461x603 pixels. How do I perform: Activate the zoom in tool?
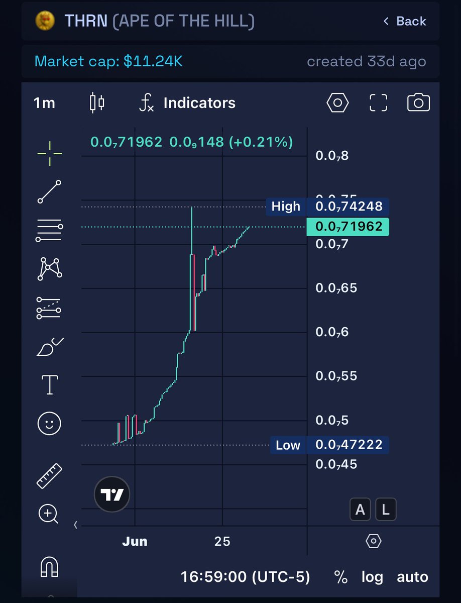[48, 514]
